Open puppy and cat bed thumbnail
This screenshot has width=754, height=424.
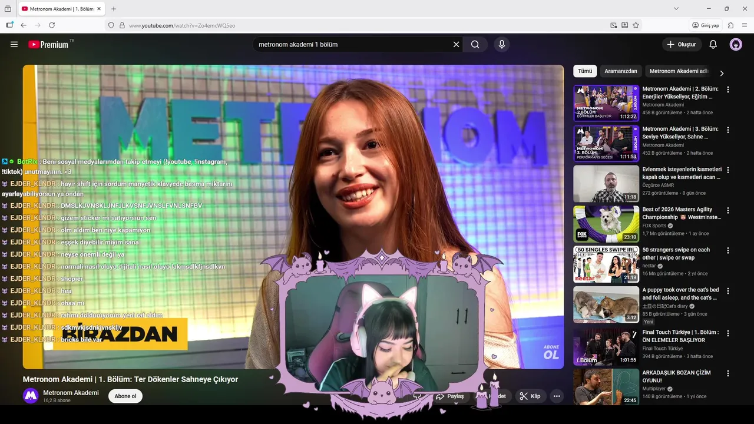[x=606, y=304]
